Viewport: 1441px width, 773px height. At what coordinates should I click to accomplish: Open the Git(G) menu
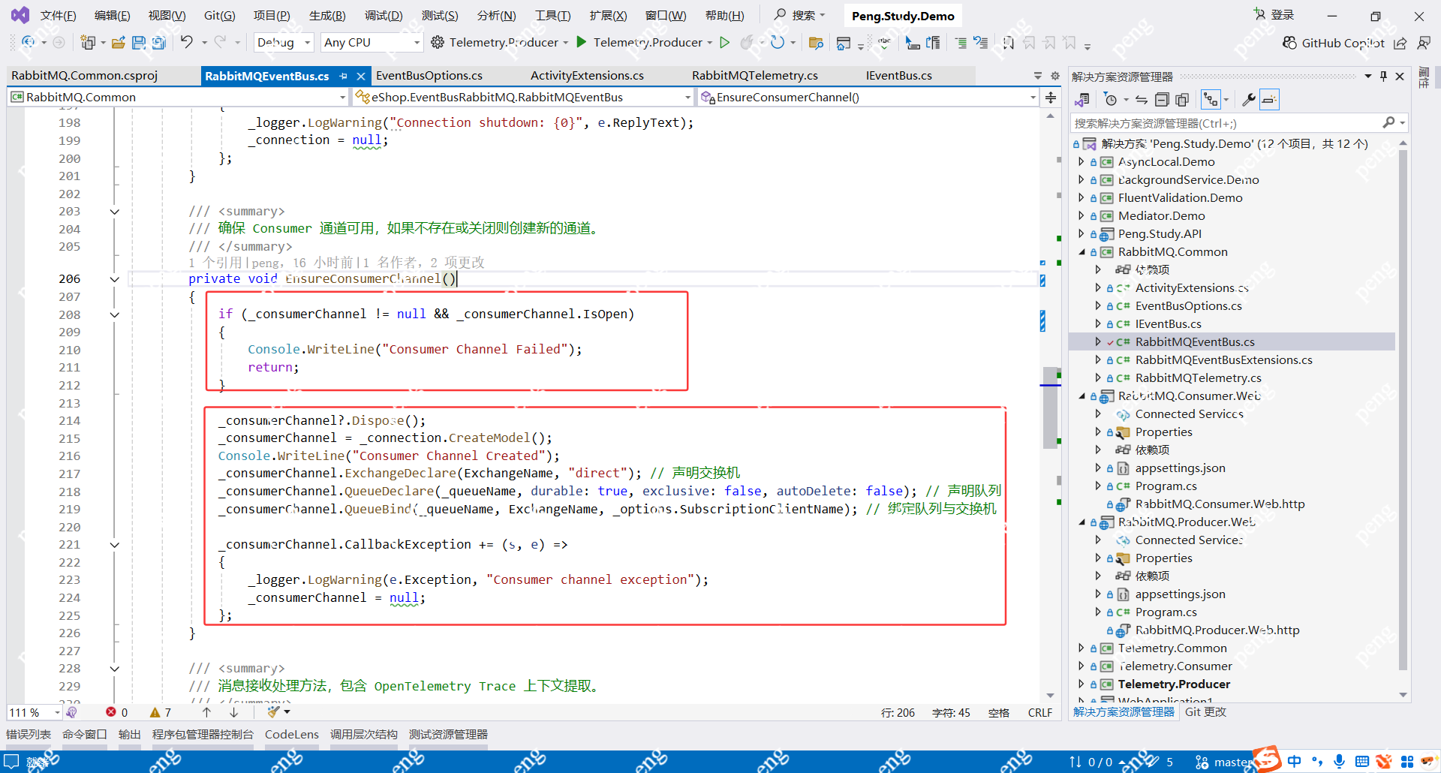(219, 15)
